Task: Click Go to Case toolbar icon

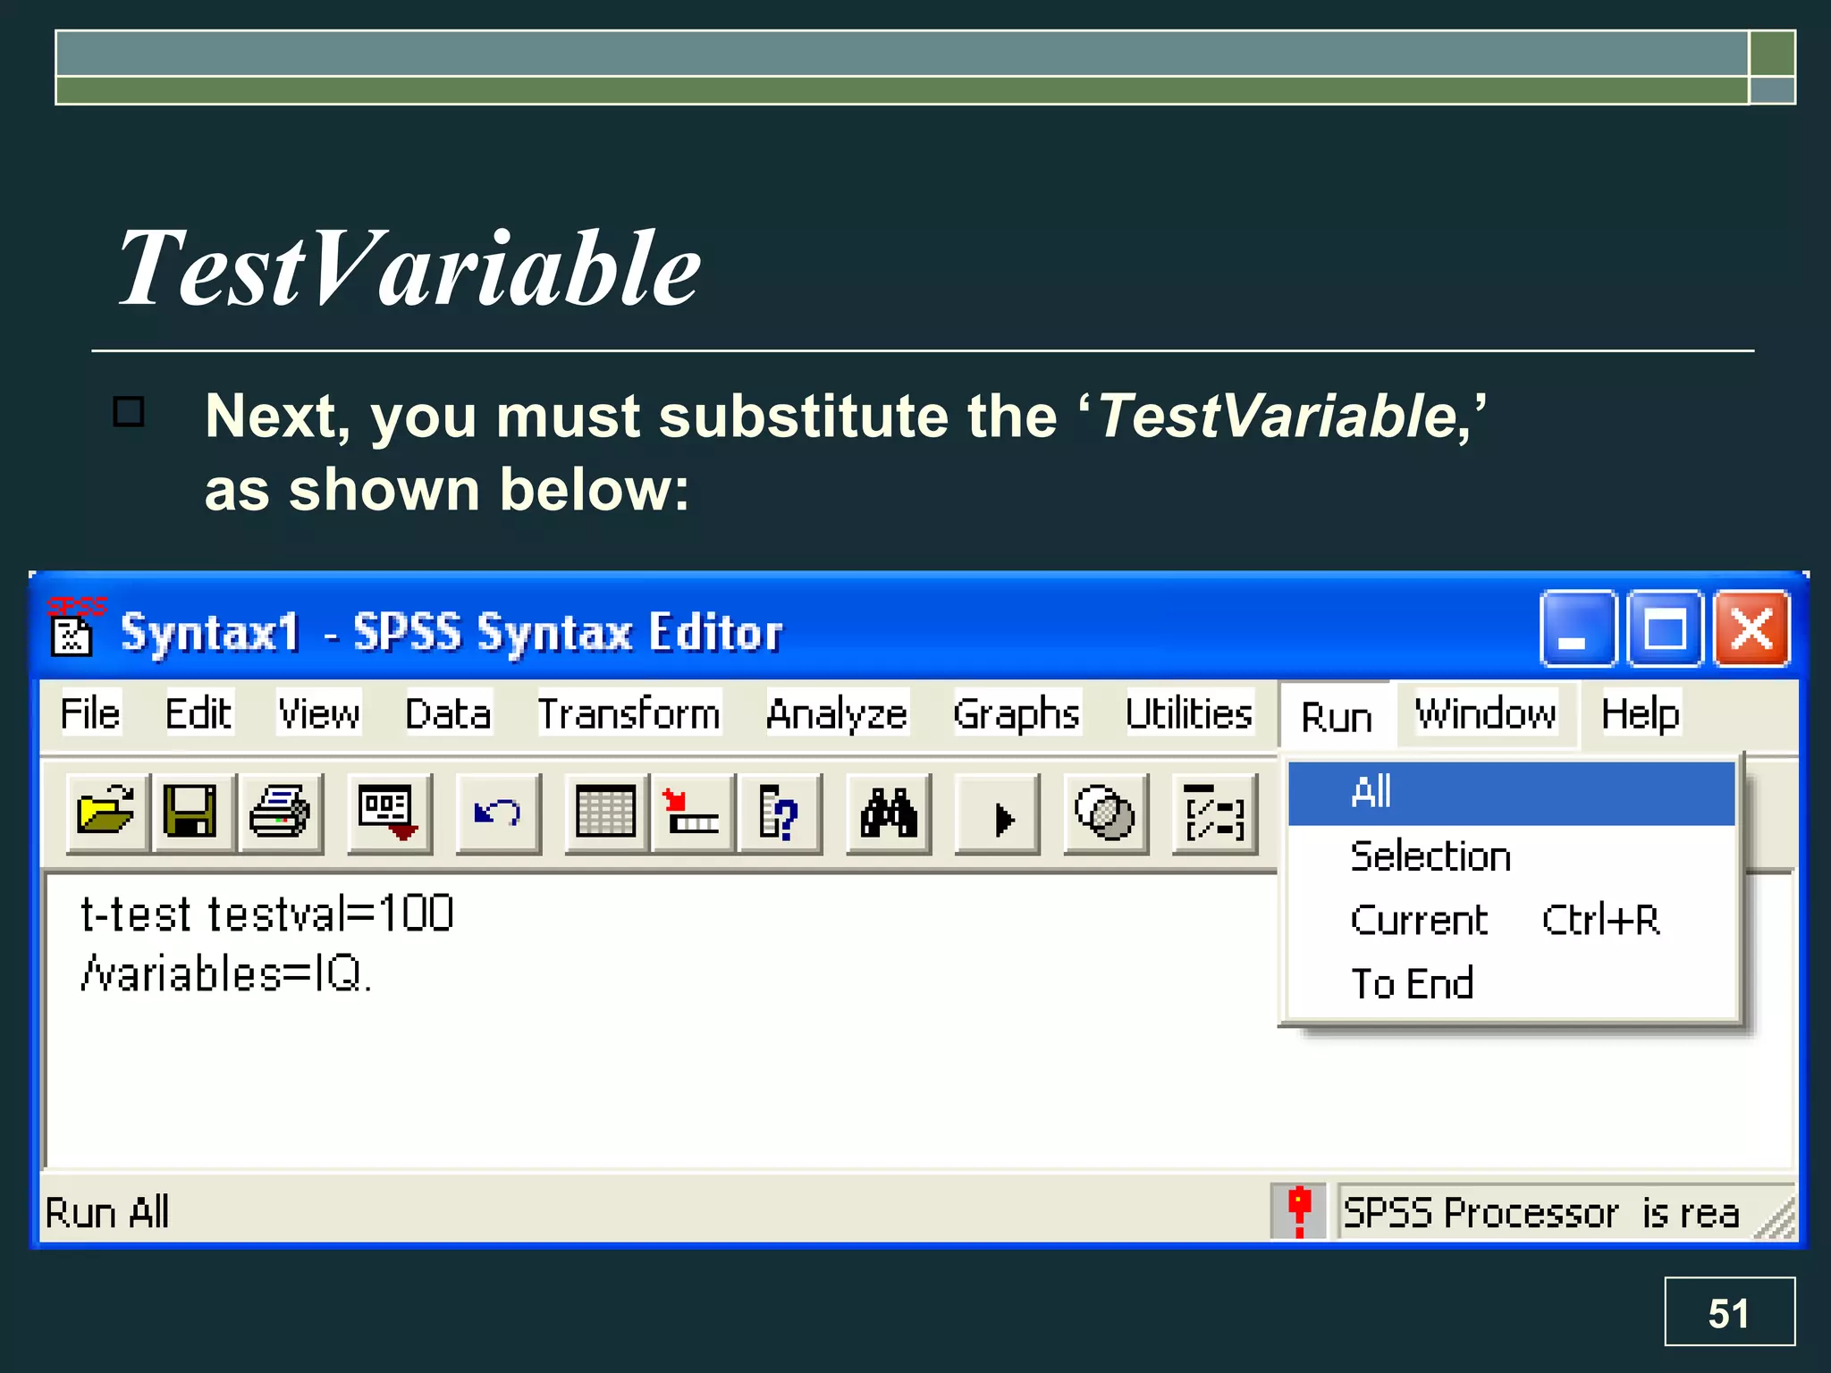Action: 692,813
